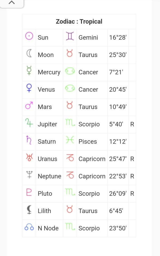160x256 pixels.
Task: Select the Mars symbol icon
Action: [29, 105]
